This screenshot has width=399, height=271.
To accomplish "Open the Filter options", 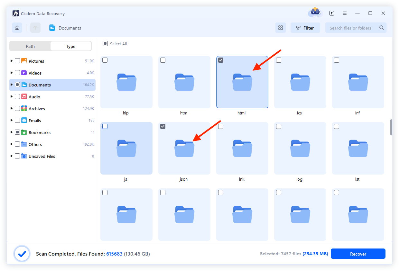I will click(x=305, y=28).
